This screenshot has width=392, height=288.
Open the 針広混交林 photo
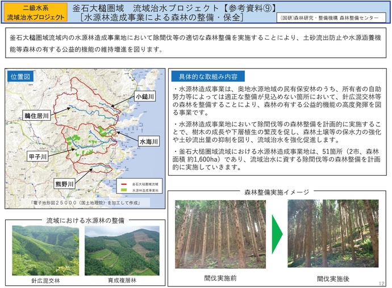click(x=45, y=251)
